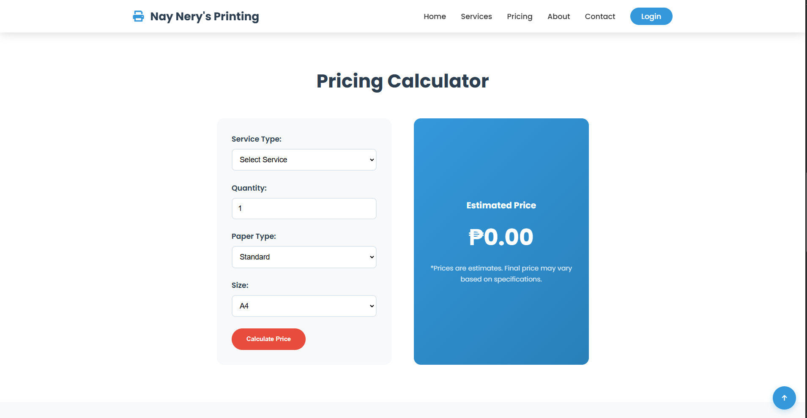The width and height of the screenshot is (807, 418).
Task: Click the Pricing Calculator heading
Action: pos(402,81)
